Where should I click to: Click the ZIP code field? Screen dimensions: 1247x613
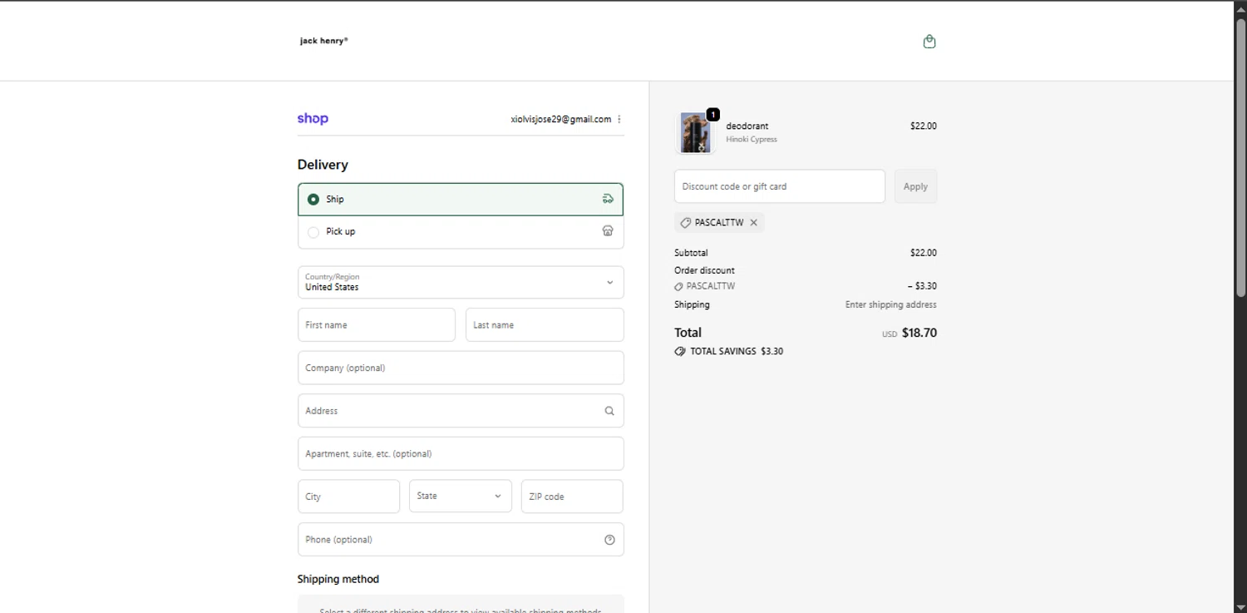pos(572,497)
